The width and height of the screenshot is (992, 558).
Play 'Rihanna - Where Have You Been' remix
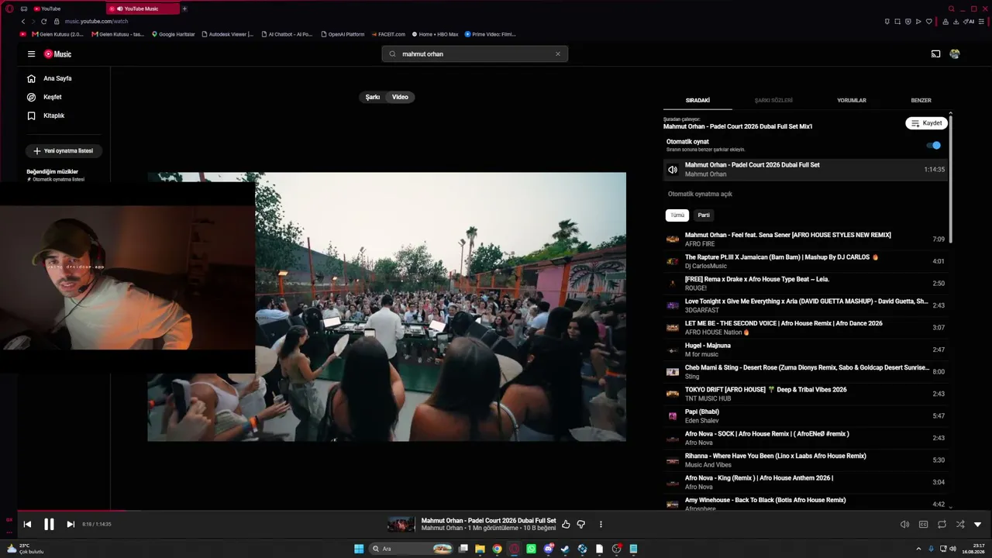pyautogui.click(x=805, y=460)
